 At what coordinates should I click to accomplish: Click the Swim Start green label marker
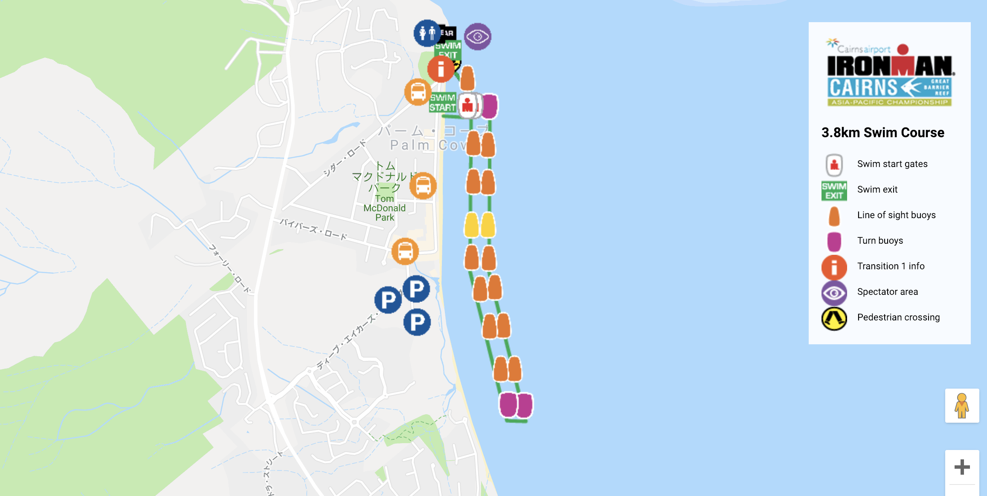point(443,102)
